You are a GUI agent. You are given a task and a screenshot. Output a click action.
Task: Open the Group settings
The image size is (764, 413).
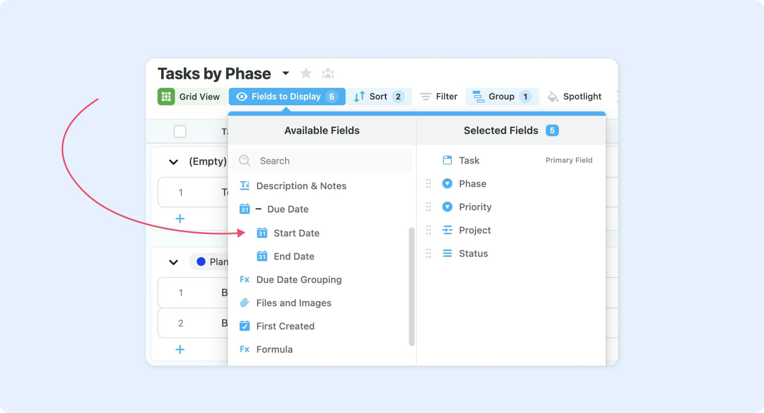click(x=501, y=97)
